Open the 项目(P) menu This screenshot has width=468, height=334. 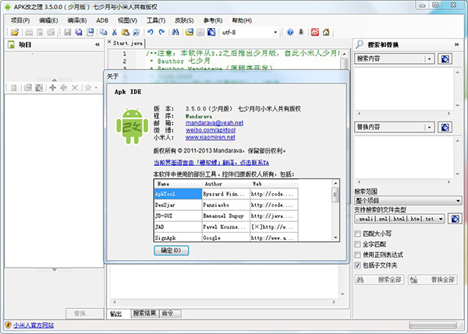(x=20, y=20)
